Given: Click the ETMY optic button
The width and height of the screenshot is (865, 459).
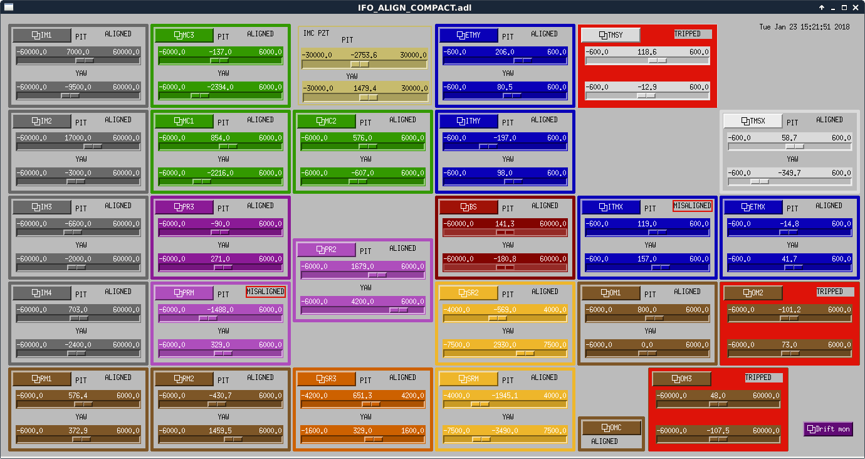Looking at the screenshot, I should click(469, 35).
